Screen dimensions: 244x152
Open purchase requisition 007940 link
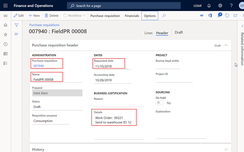(39, 66)
